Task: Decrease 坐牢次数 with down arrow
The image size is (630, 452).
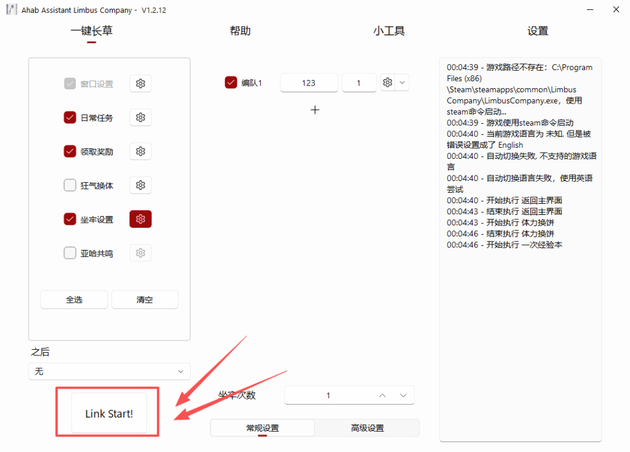Action: pos(403,395)
